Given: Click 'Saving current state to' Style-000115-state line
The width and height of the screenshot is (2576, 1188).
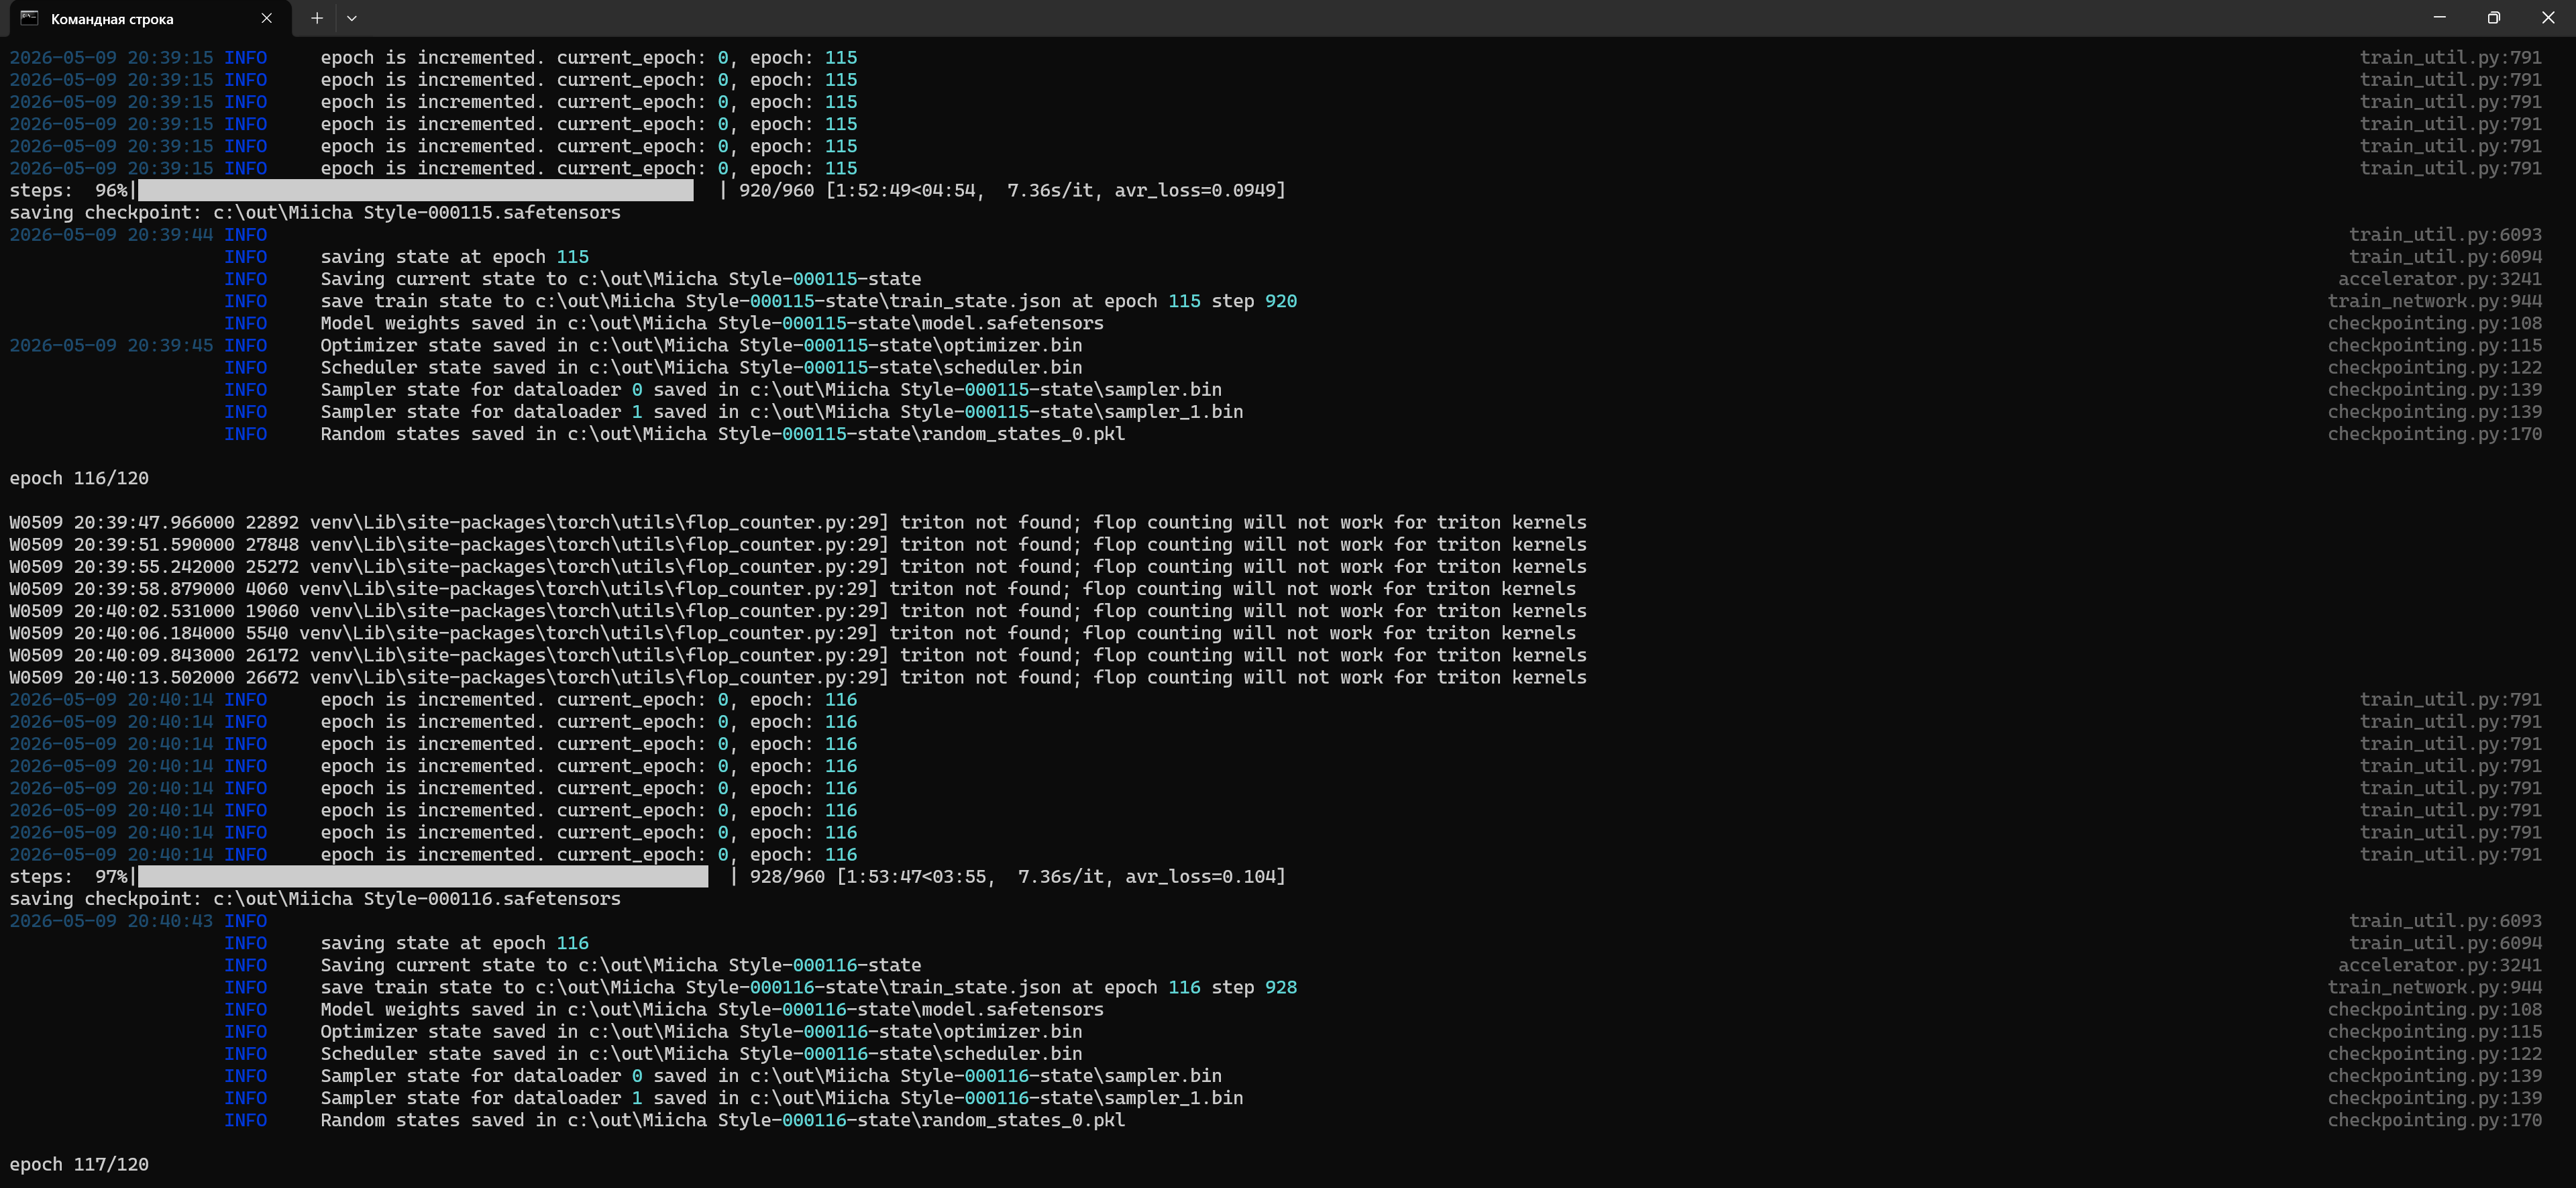Looking at the screenshot, I should coord(620,279).
